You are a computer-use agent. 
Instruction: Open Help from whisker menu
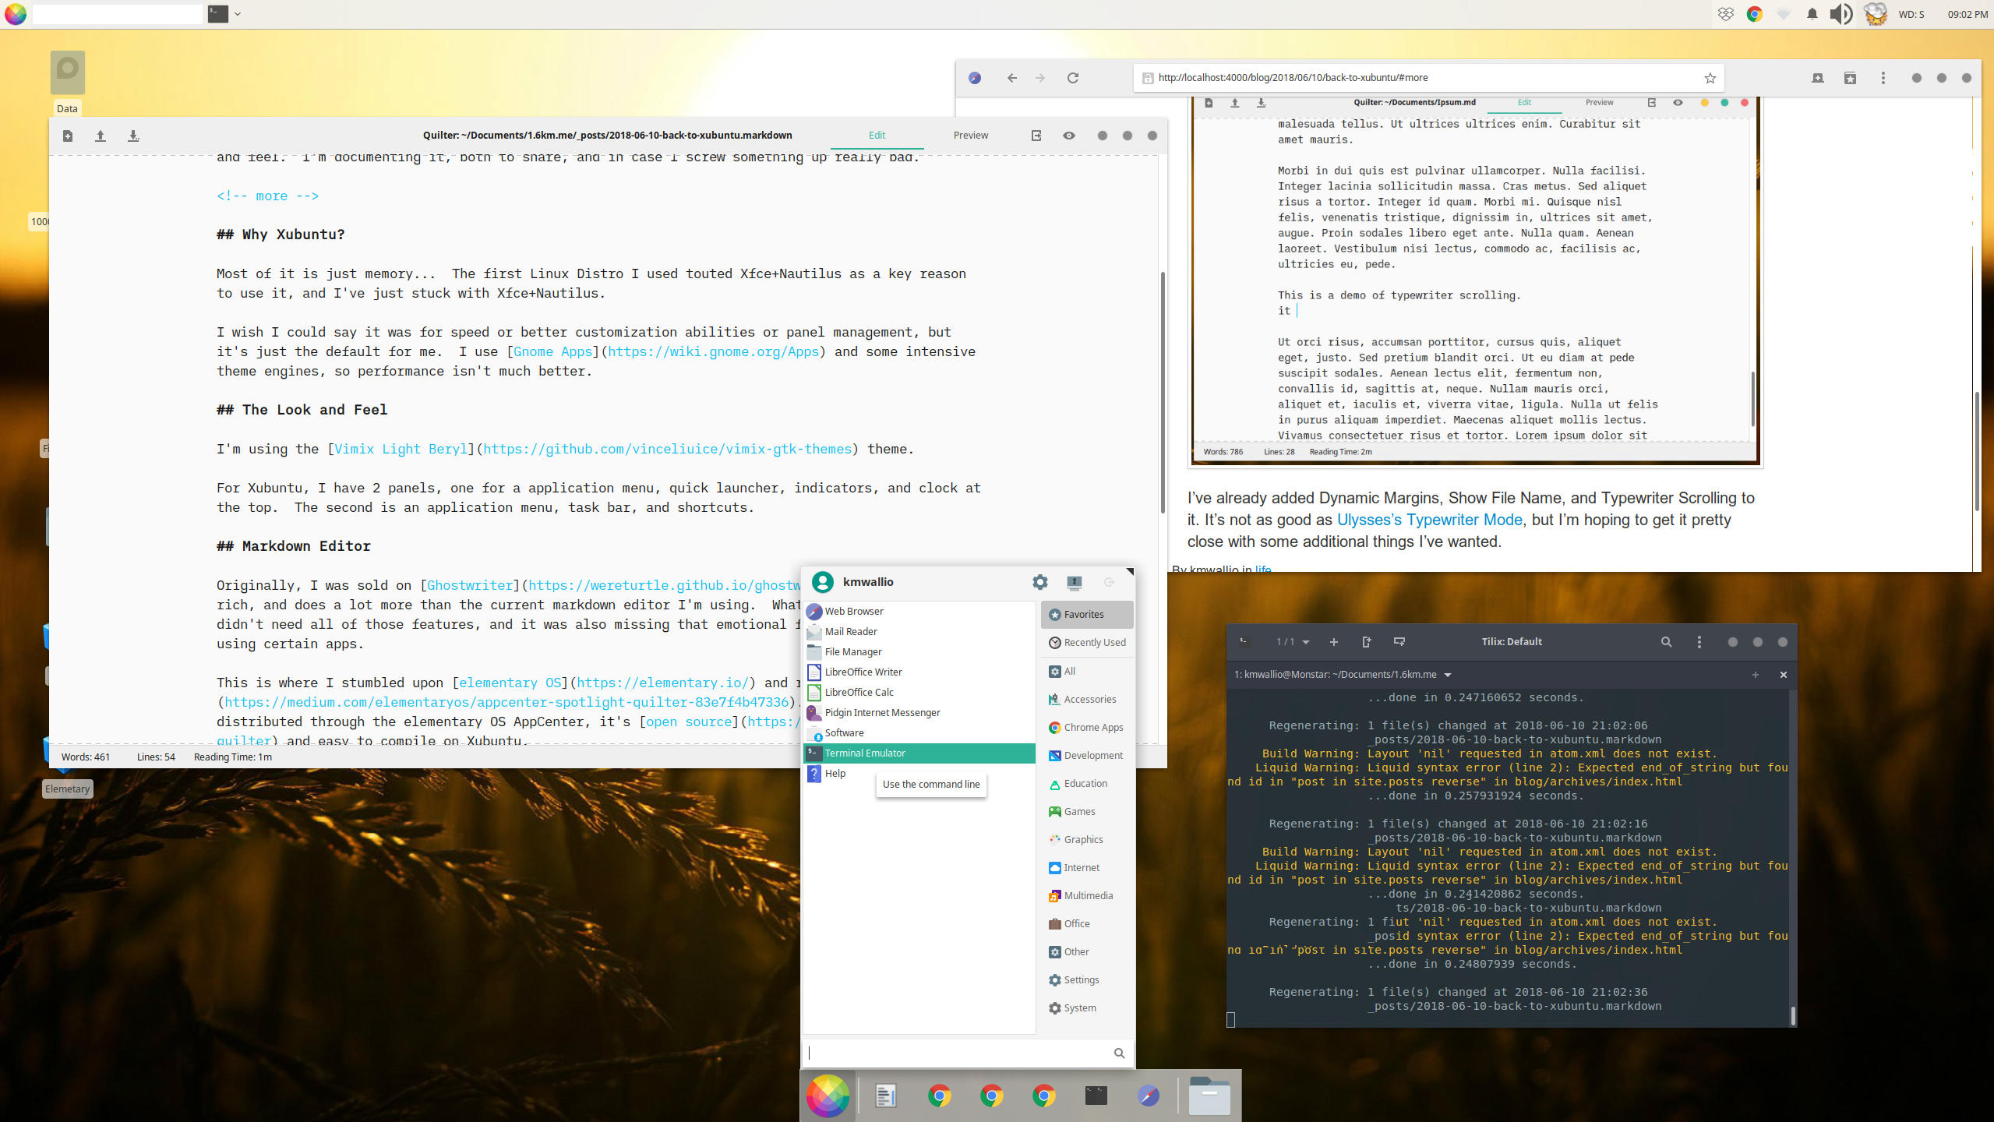pos(919,774)
